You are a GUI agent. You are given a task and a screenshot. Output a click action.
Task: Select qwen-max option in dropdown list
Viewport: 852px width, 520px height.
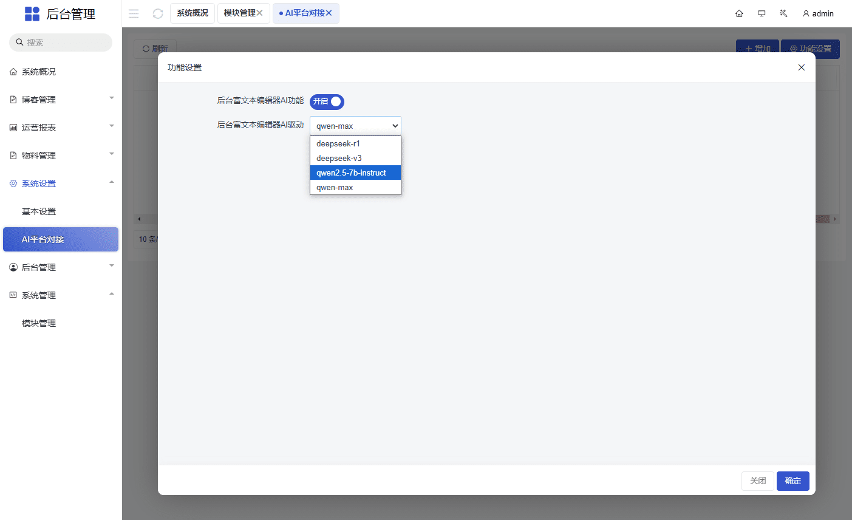point(335,188)
